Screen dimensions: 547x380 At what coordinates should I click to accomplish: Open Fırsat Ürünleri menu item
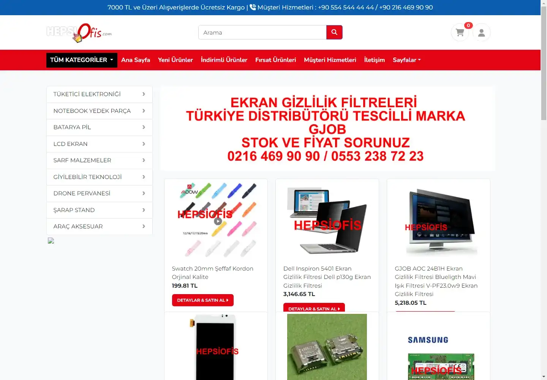tap(276, 60)
